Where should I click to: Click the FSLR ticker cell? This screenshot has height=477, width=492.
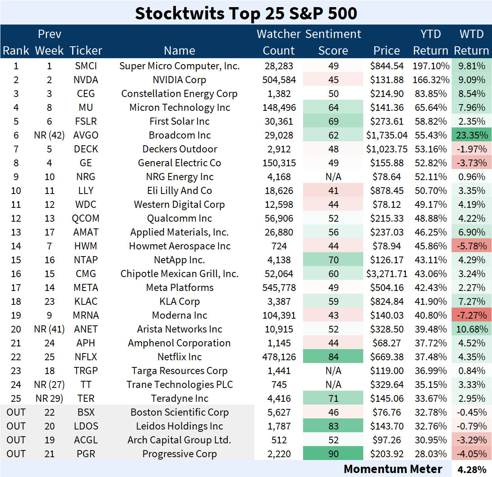tap(86, 121)
